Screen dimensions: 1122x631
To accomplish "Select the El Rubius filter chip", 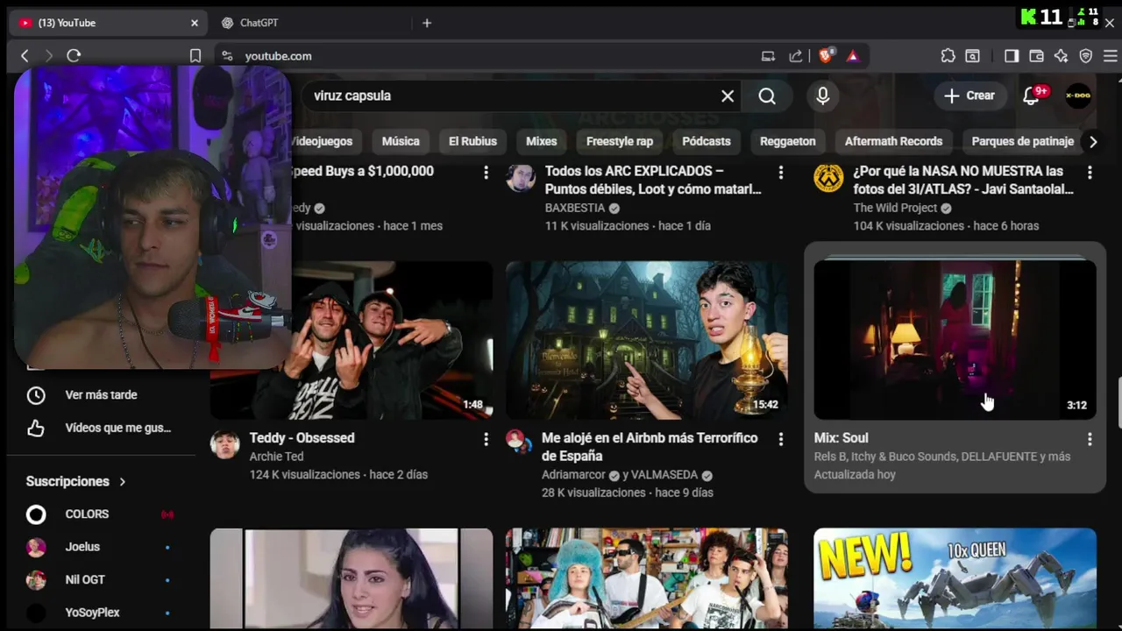I will point(472,141).
